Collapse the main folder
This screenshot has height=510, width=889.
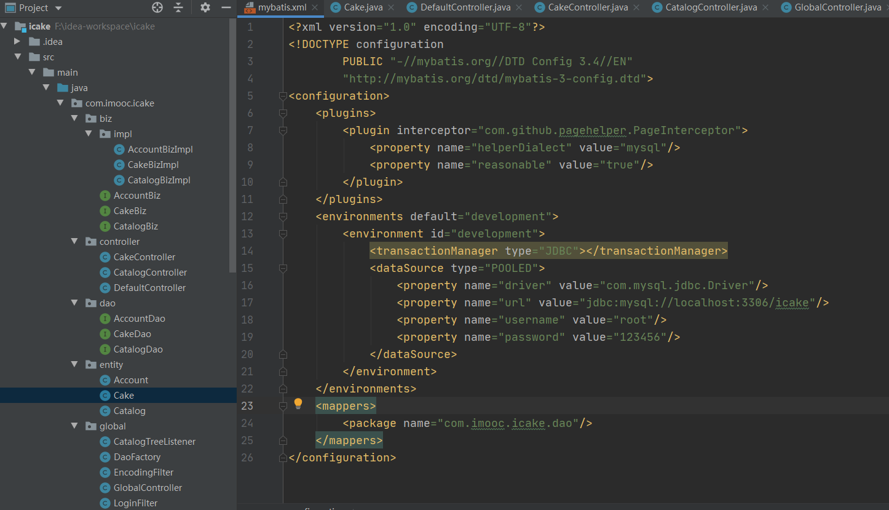click(x=31, y=73)
